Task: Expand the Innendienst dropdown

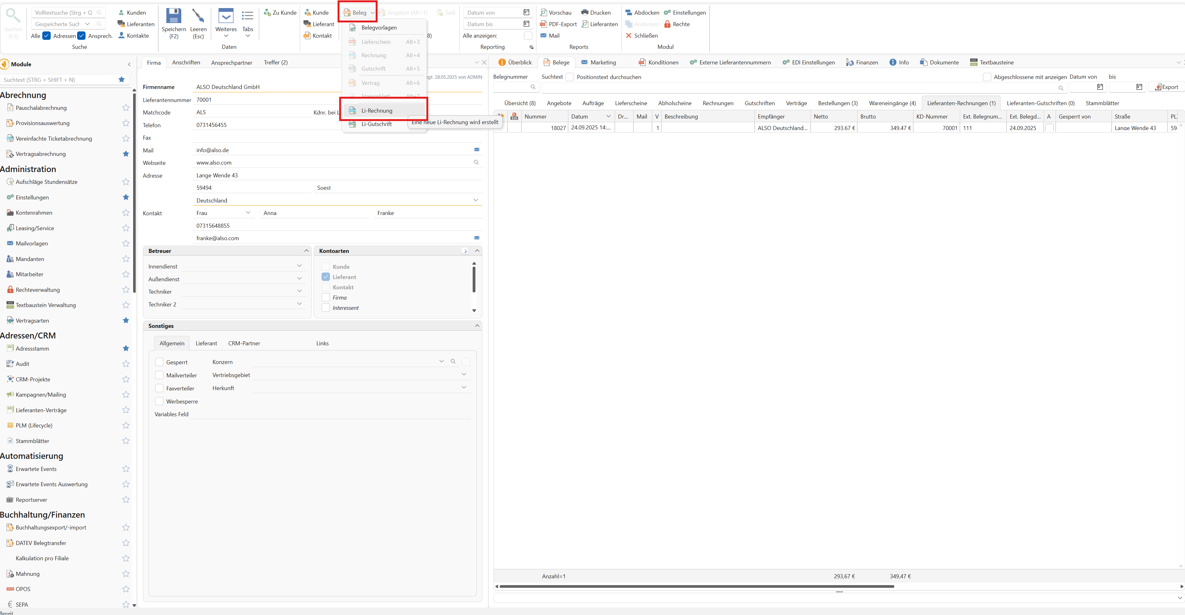Action: (x=299, y=266)
